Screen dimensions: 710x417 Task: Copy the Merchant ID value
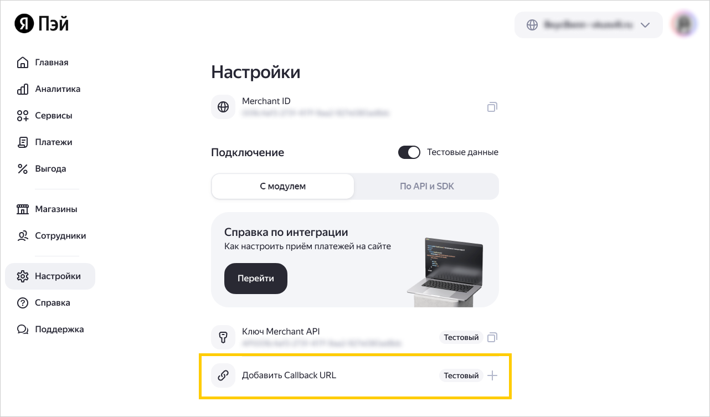tap(492, 107)
